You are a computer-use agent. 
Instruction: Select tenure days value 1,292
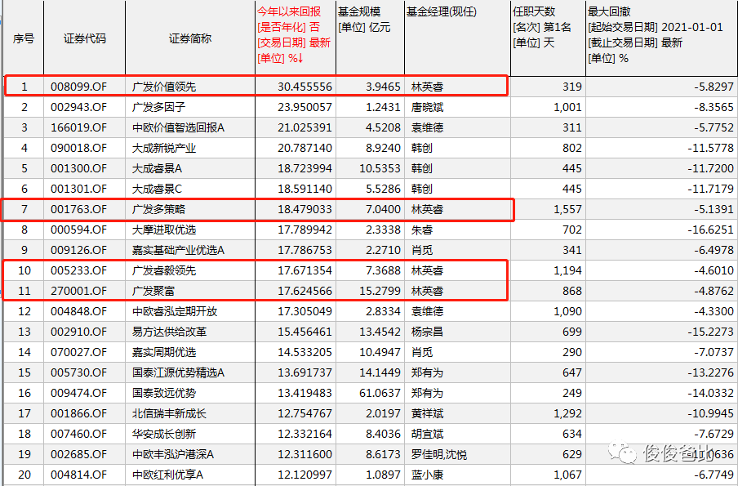567,413
